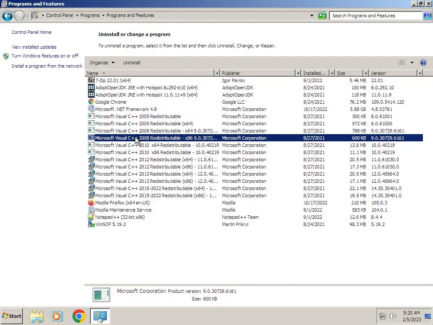Click the Google Chrome list icon

point(91,102)
